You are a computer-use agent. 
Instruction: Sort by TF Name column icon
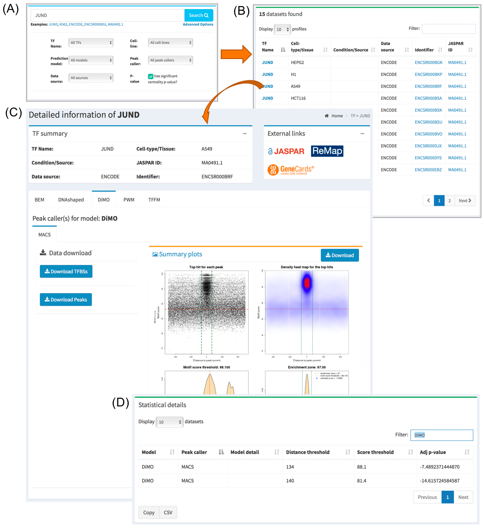click(283, 50)
